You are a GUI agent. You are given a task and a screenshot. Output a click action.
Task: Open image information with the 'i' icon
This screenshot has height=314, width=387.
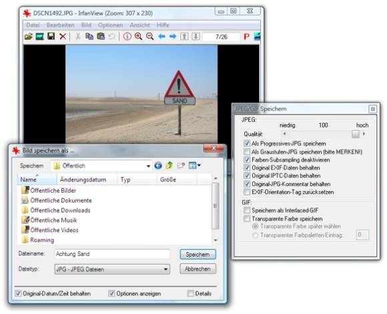[127, 37]
